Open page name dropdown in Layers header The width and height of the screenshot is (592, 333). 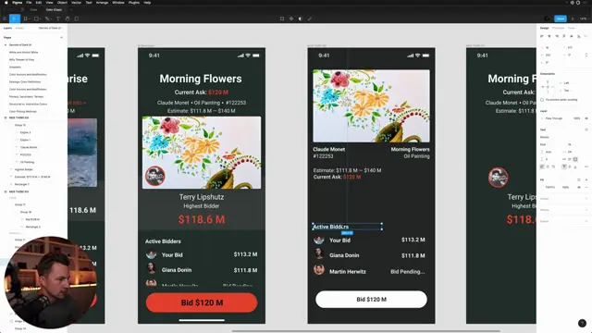(x=50, y=28)
